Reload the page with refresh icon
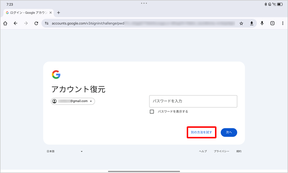 pyautogui.click(x=36, y=24)
